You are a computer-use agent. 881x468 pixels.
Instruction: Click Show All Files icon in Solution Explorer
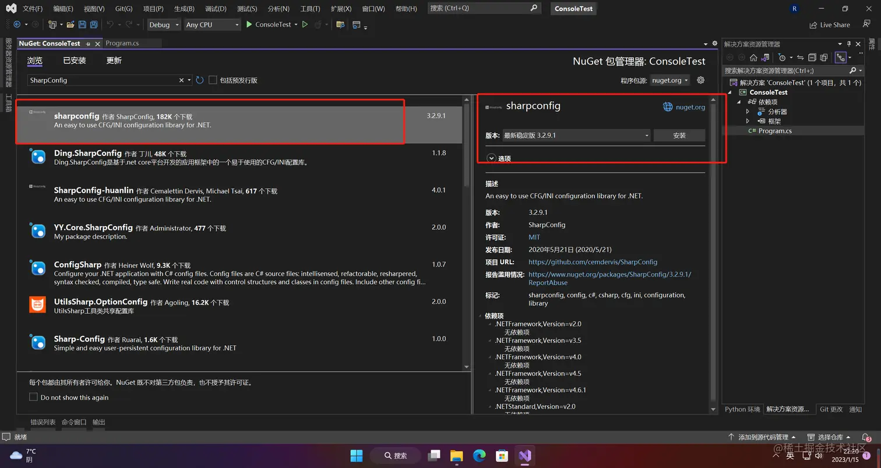pyautogui.click(x=823, y=58)
